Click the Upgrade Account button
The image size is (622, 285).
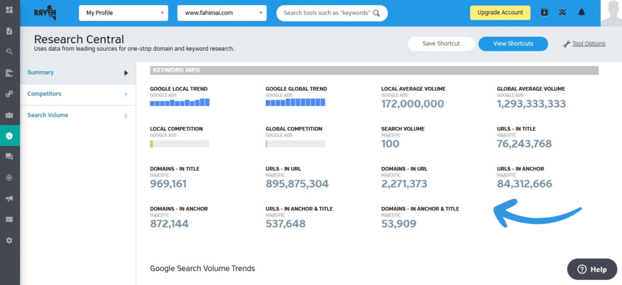500,12
